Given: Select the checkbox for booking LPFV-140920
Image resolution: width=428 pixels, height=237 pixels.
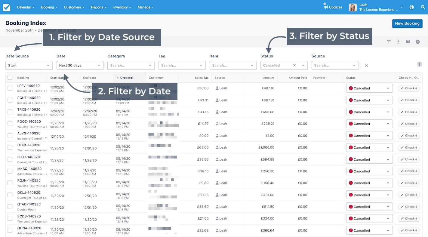Looking at the screenshot, I should pyautogui.click(x=10, y=88).
